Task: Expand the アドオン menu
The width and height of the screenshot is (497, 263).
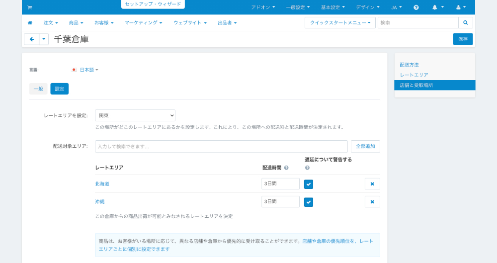Action: (x=263, y=7)
